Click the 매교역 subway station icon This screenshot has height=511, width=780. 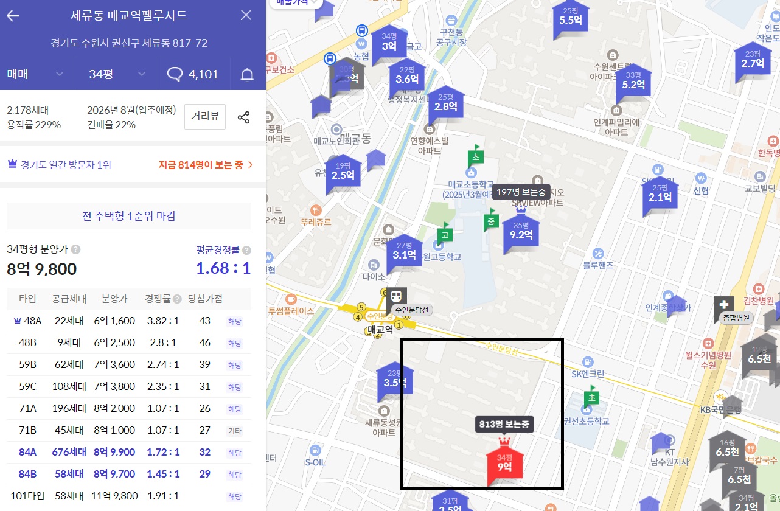397,297
